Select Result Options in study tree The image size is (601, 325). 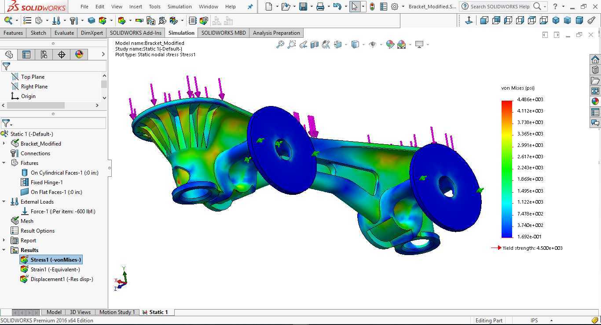[x=33, y=231]
